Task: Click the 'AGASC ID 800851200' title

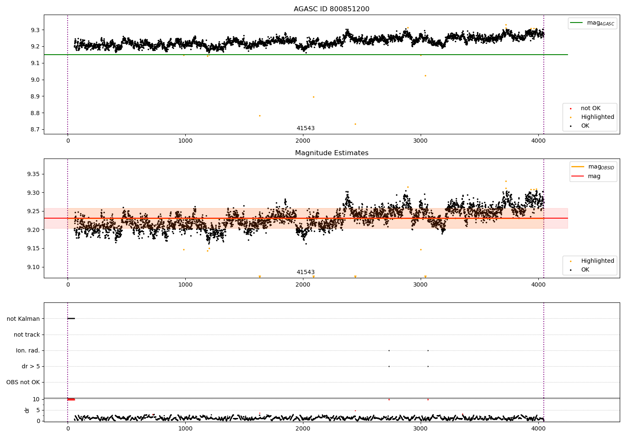Action: [x=331, y=9]
